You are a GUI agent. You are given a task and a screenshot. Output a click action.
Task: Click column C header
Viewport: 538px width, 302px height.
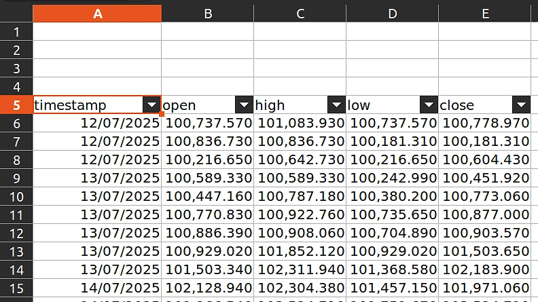click(300, 14)
